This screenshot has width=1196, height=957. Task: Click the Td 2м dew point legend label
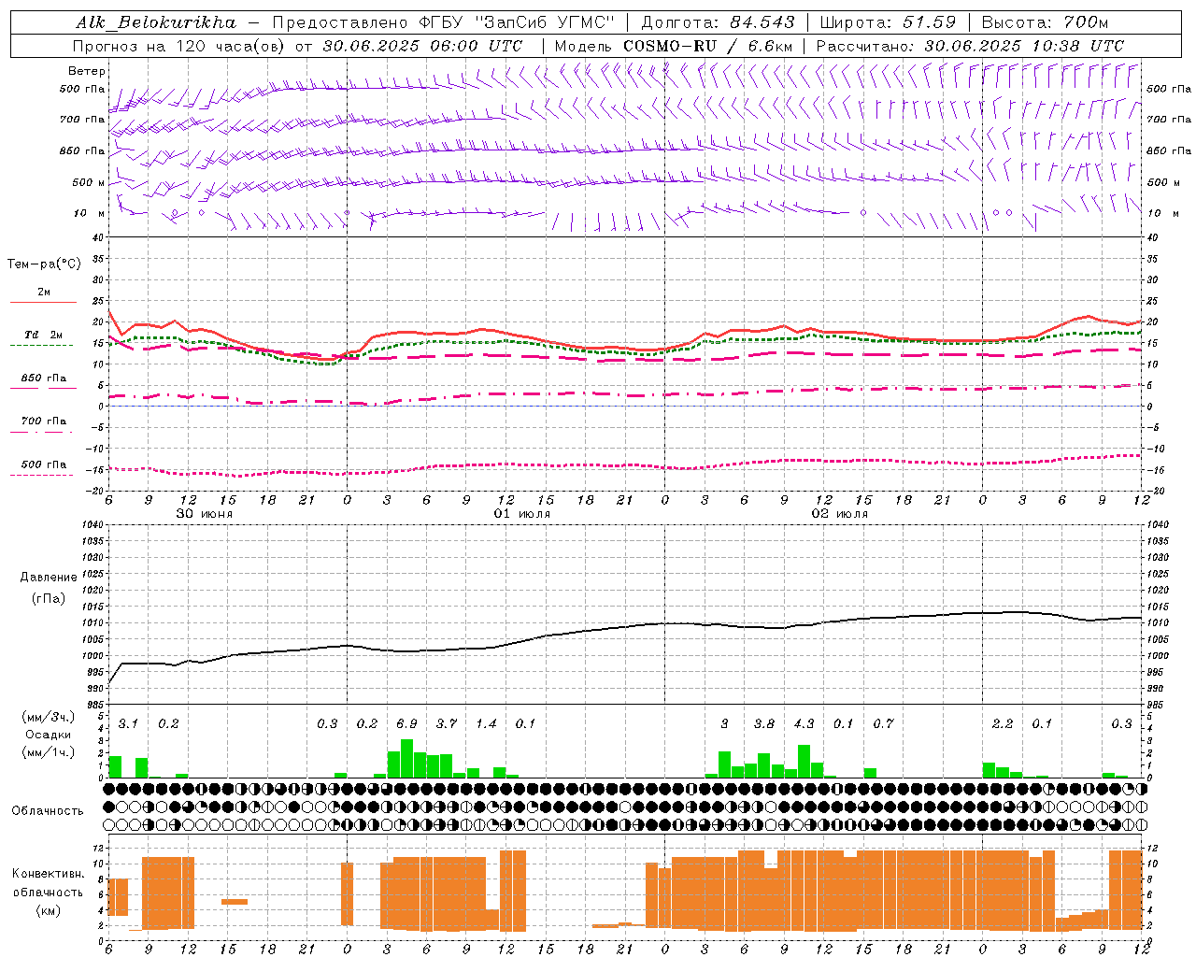pos(44,335)
